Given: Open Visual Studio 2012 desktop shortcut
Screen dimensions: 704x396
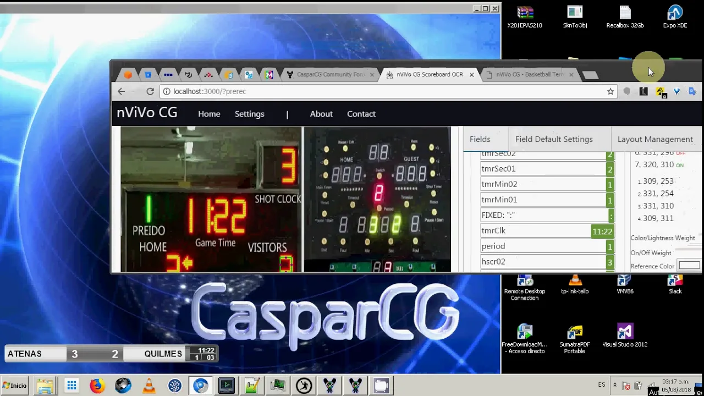Looking at the screenshot, I should pyautogui.click(x=625, y=335).
